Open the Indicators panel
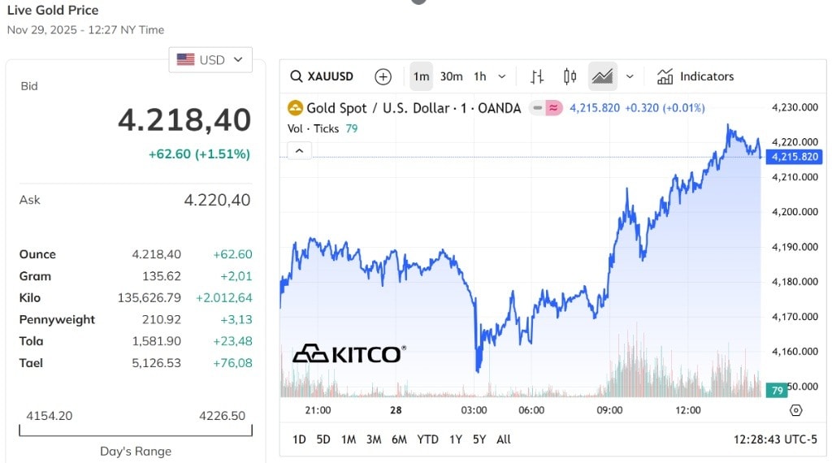Viewport: 832px width, 463px height. (x=695, y=76)
